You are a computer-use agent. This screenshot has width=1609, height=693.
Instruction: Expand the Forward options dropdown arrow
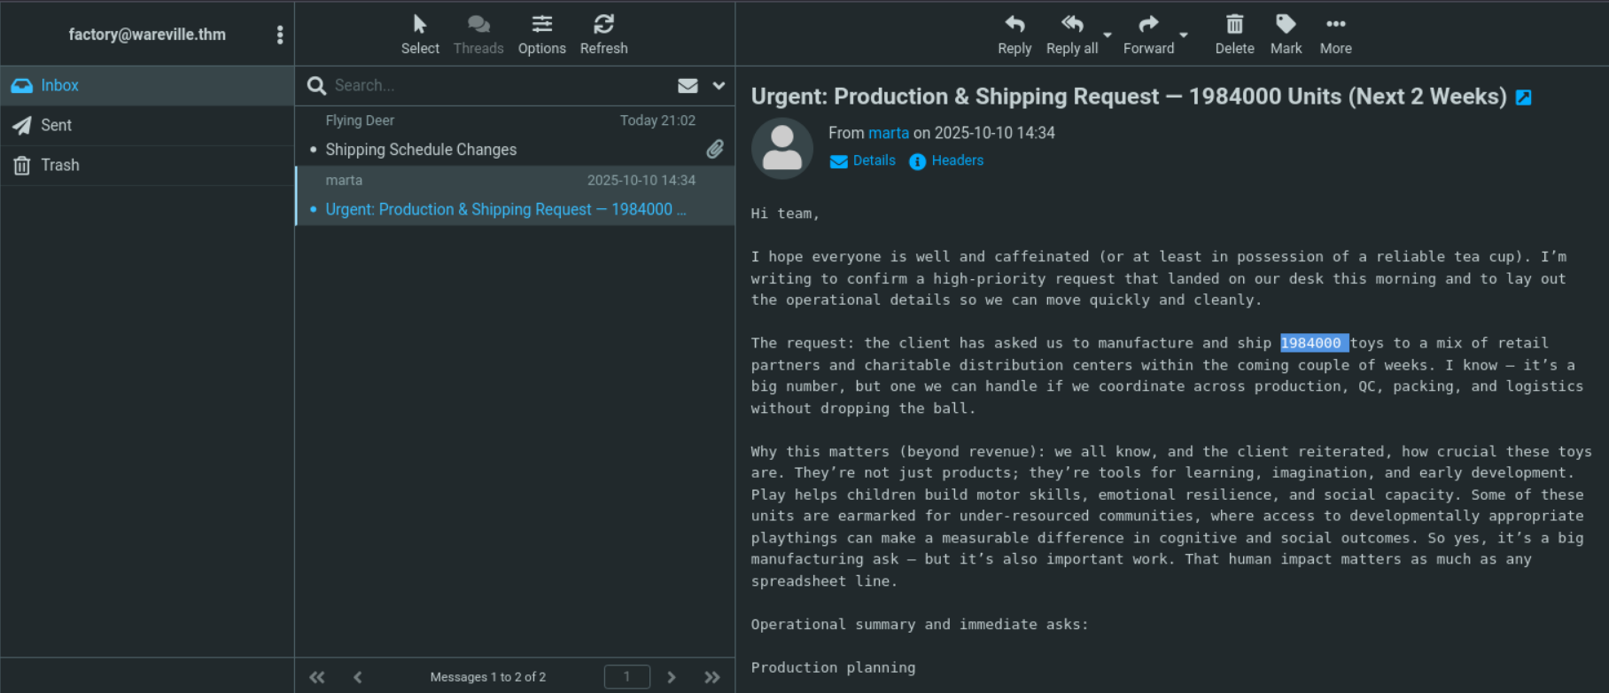coord(1184,35)
